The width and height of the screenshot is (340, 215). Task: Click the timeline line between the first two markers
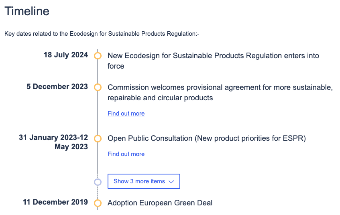point(98,71)
